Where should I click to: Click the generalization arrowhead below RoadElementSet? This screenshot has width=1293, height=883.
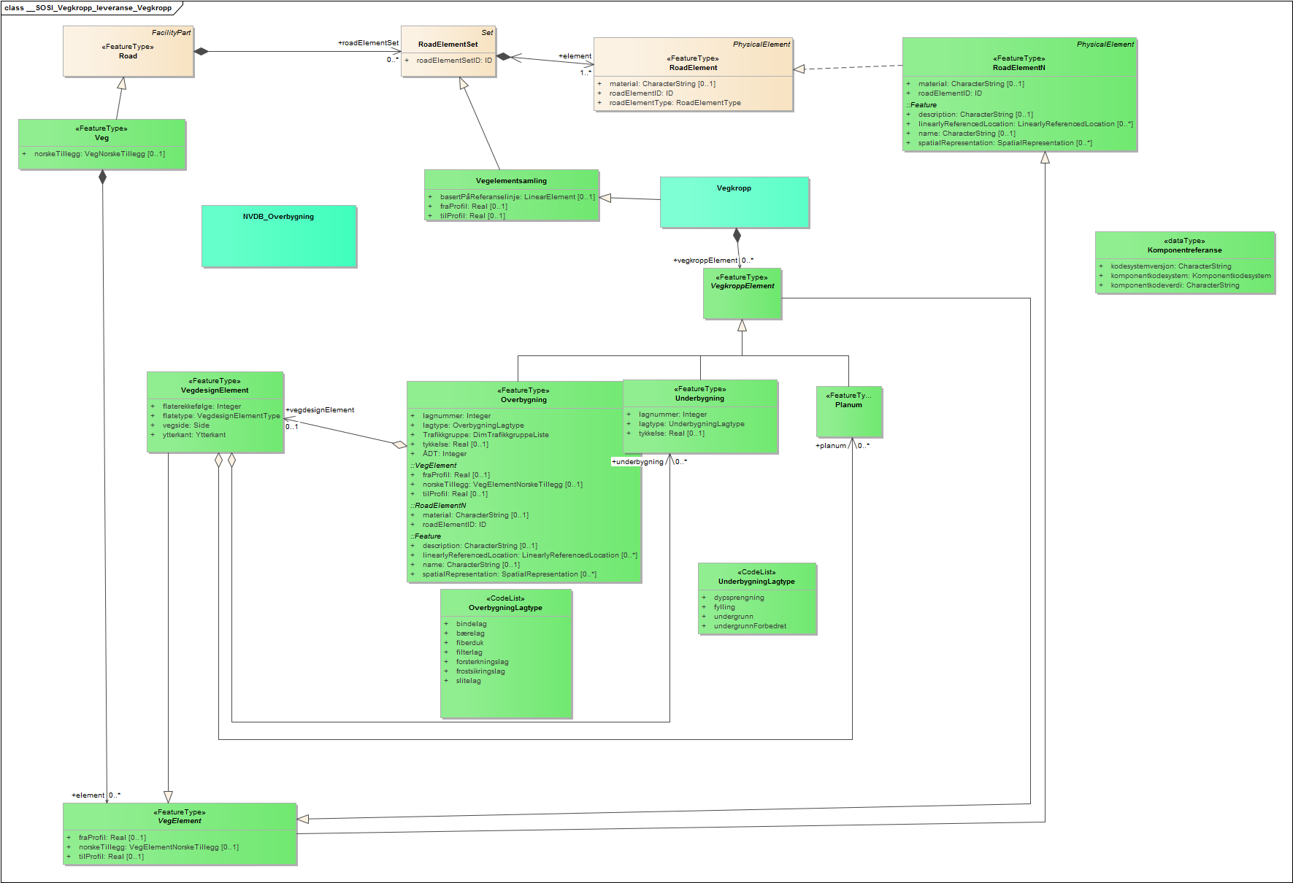[x=463, y=83]
